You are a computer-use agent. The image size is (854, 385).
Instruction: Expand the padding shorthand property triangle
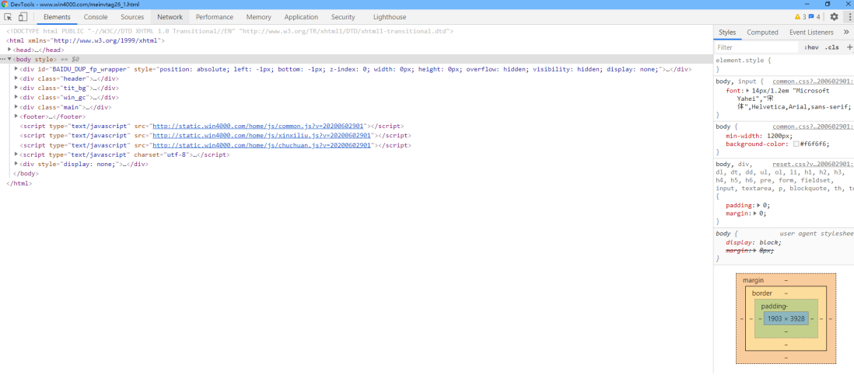(759, 206)
